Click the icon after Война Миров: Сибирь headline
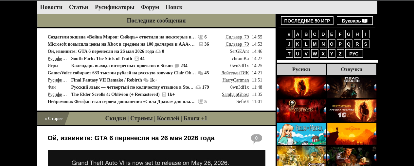Screen dimensions: 414x166 [201, 37]
